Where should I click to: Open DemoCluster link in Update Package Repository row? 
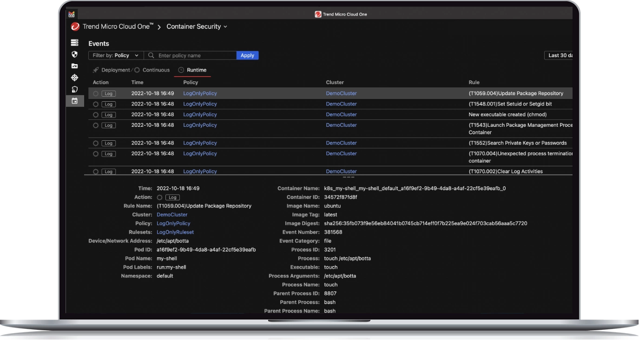click(341, 93)
